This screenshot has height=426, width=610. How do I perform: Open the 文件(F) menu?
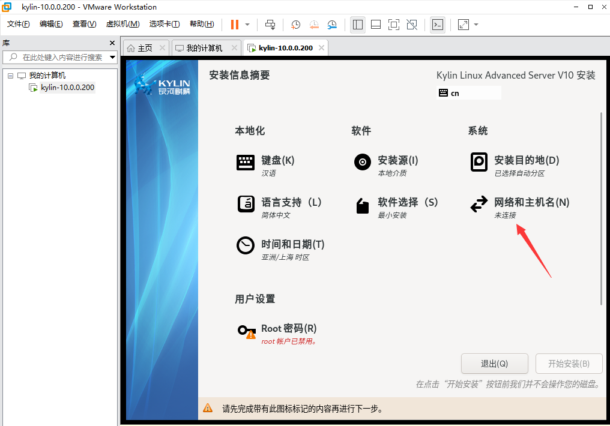pos(18,24)
